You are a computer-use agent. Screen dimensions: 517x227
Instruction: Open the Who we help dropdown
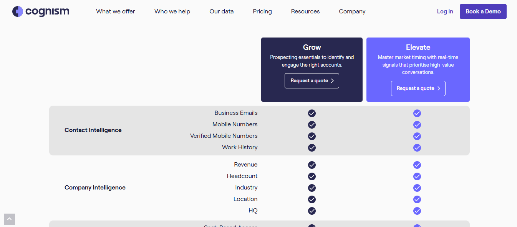(x=172, y=11)
